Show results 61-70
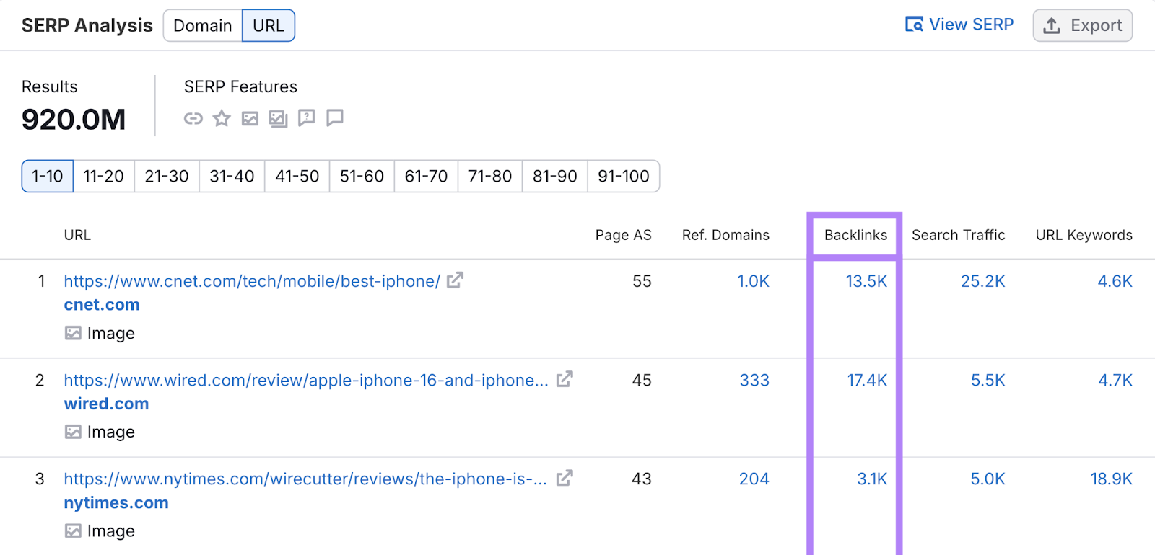Viewport: 1155px width, 555px height. pos(426,176)
